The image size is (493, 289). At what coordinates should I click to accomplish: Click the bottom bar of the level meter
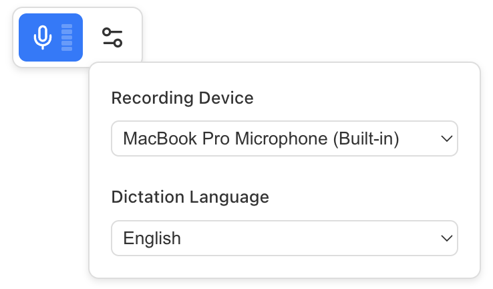[x=67, y=48]
